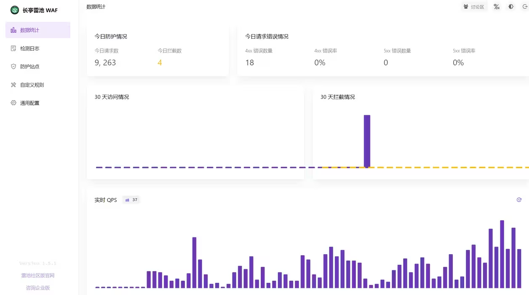Click the QPS badge showing 37

[131, 200]
